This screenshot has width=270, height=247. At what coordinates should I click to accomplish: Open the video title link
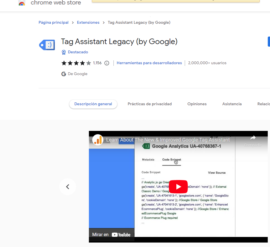pos(168,140)
